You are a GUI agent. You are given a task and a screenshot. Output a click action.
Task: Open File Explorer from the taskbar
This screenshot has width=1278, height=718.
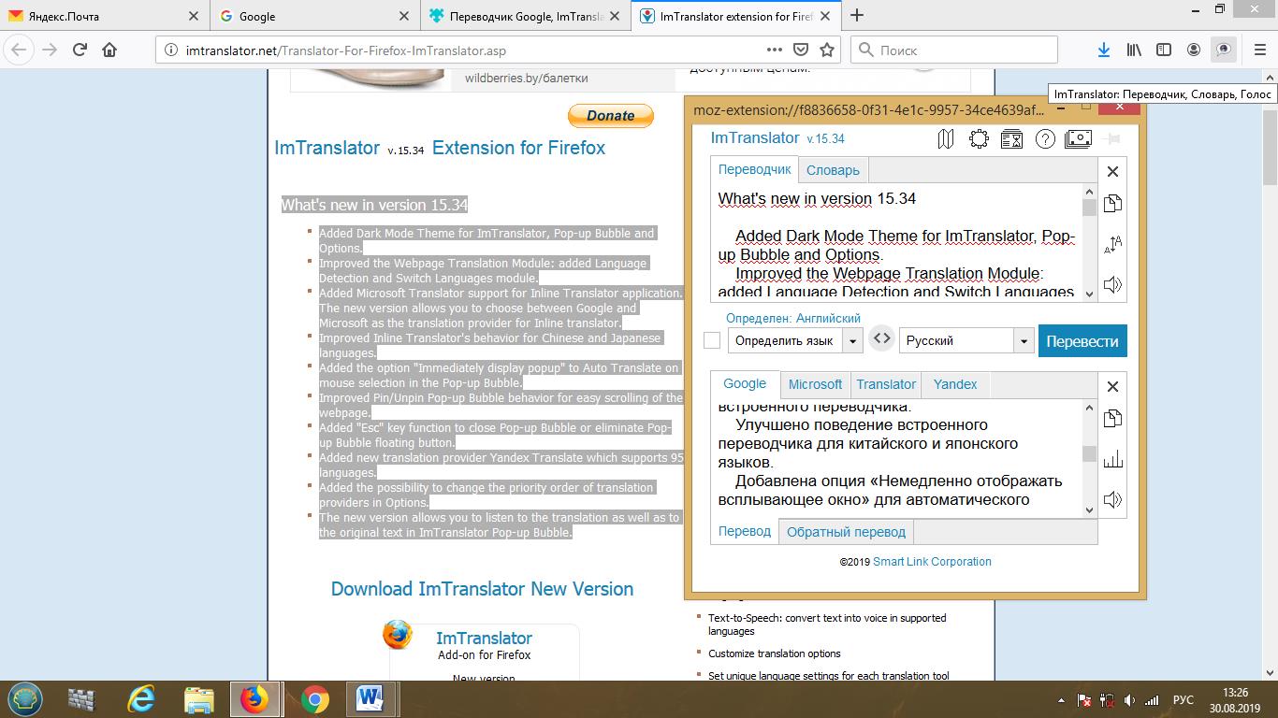[x=199, y=698]
